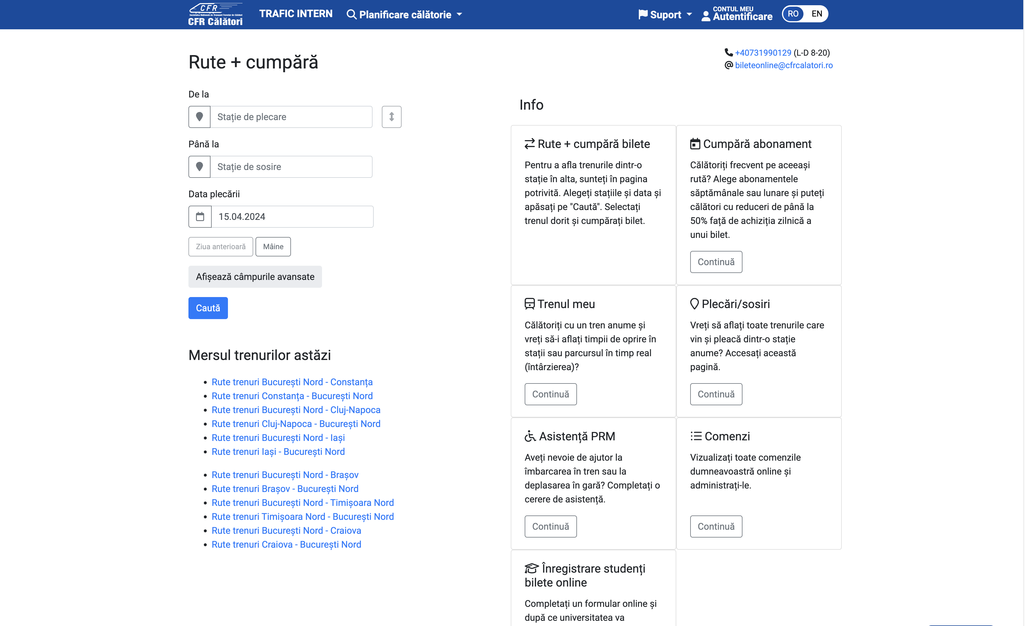
Task: Open Rute trenuri Iași - București Nord
Action: pyautogui.click(x=278, y=451)
